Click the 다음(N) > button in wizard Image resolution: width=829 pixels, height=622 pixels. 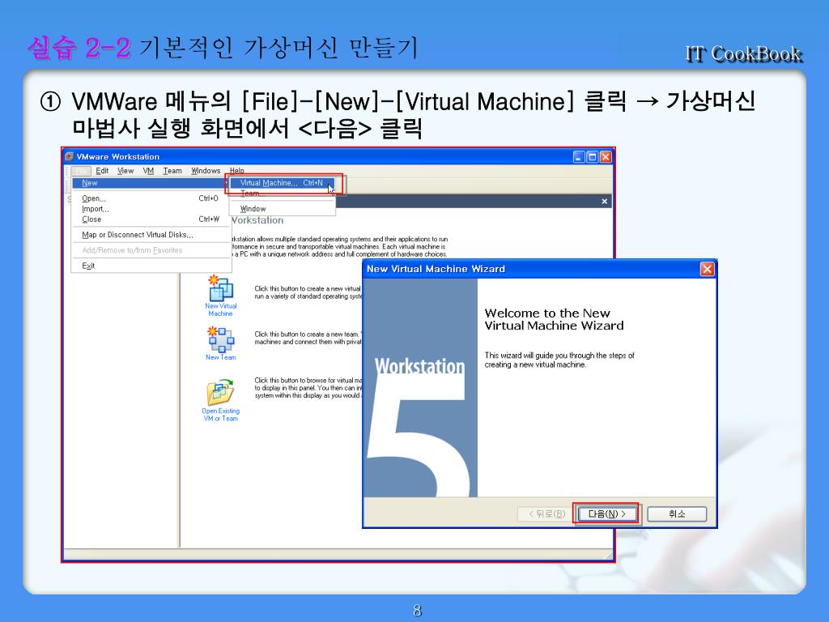607,513
